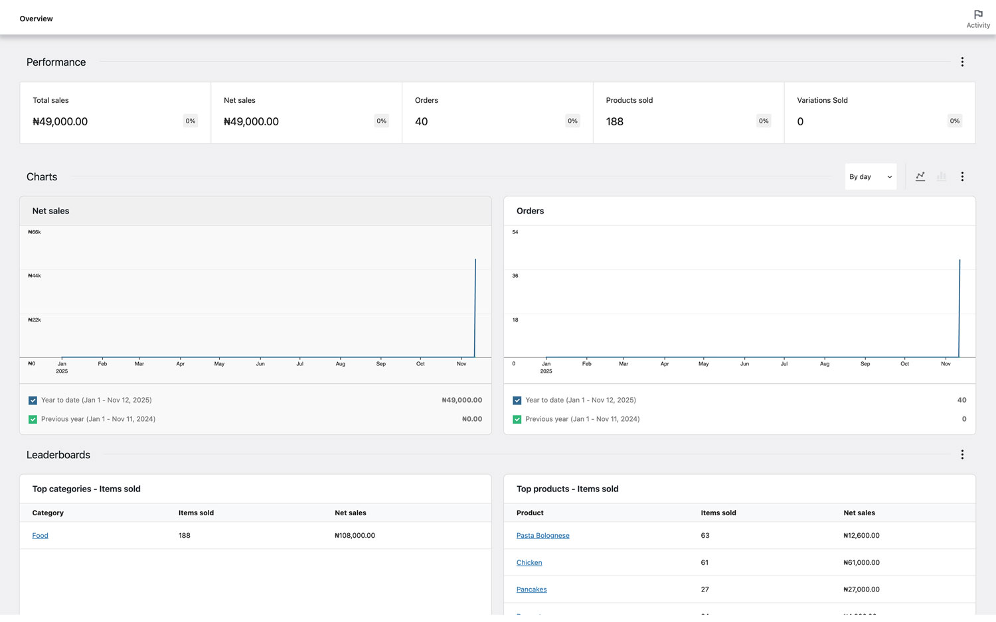Toggle Previous year in Net sales chart
Image resolution: width=996 pixels, height=622 pixels.
point(33,420)
